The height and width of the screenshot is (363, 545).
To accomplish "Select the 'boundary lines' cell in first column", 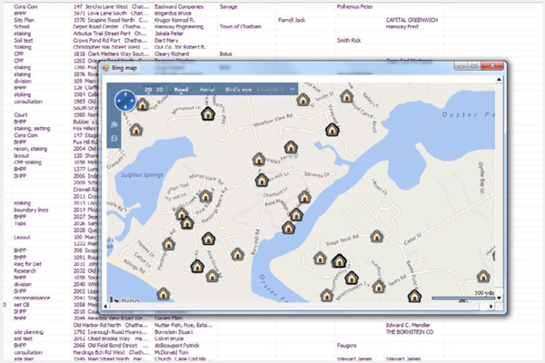I will coord(31,210).
